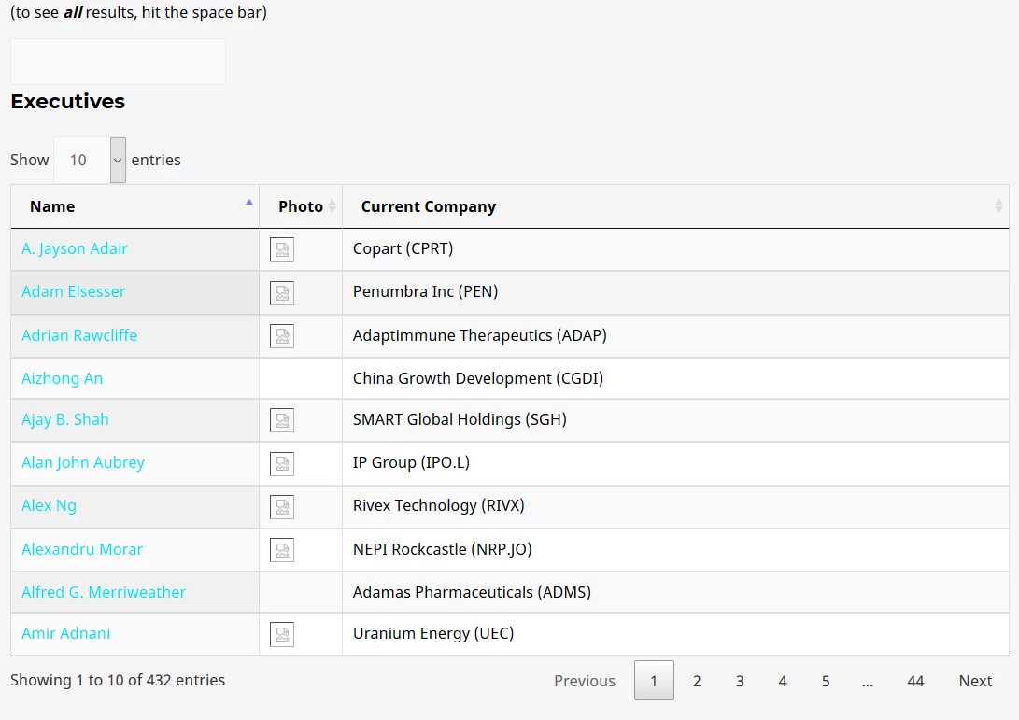
Task: Click photo placeholder for Adam Elsesser
Action: coord(282,293)
